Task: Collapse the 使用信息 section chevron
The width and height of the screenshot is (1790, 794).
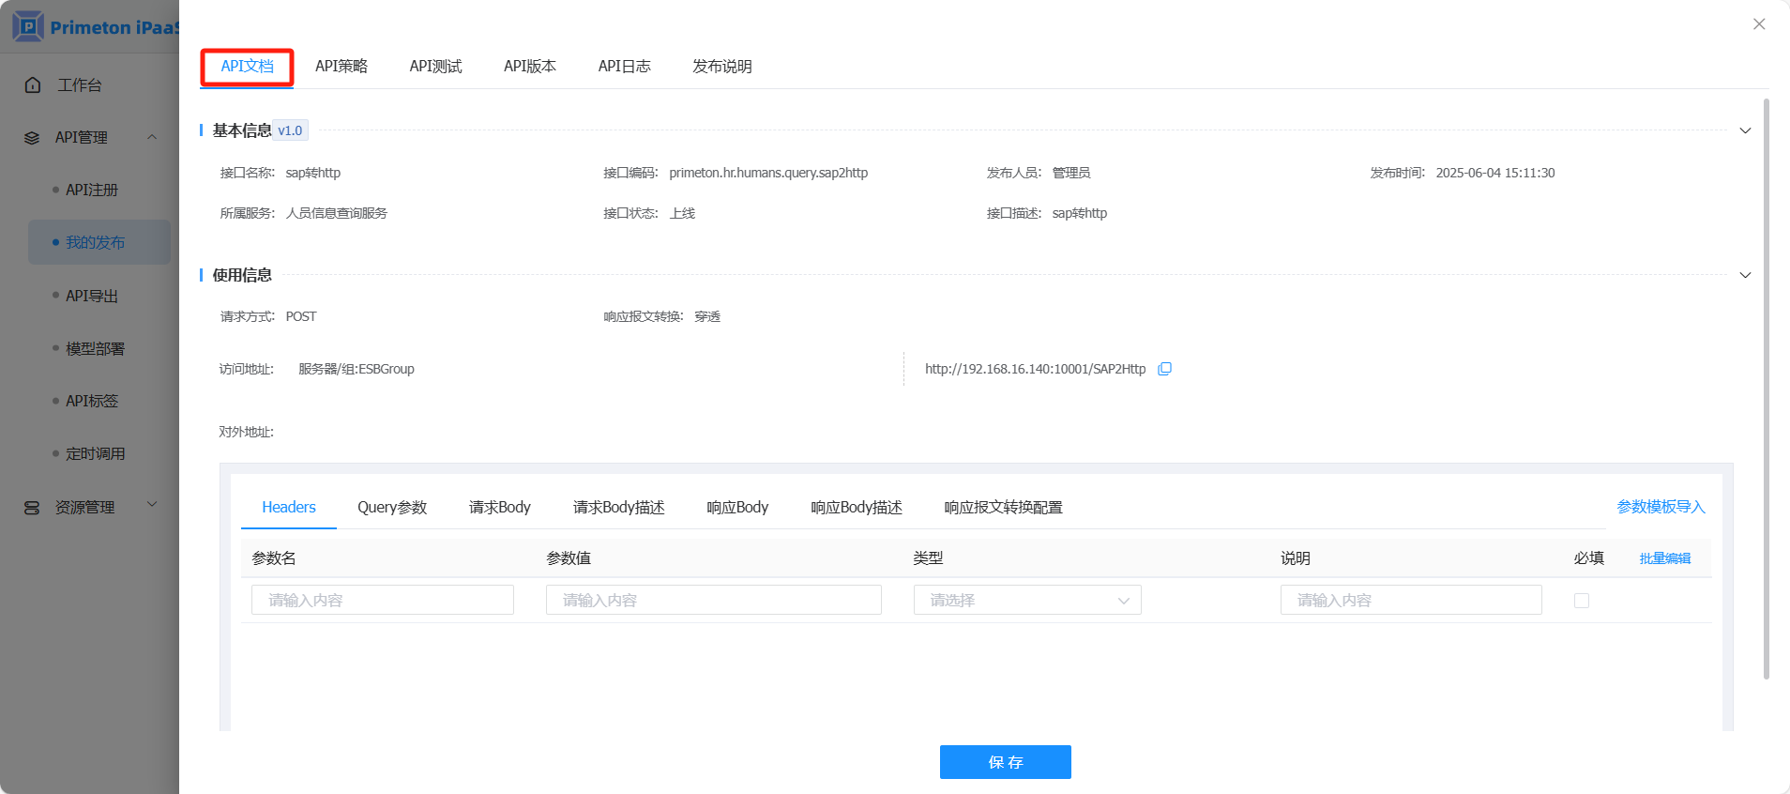Action: pos(1745,275)
